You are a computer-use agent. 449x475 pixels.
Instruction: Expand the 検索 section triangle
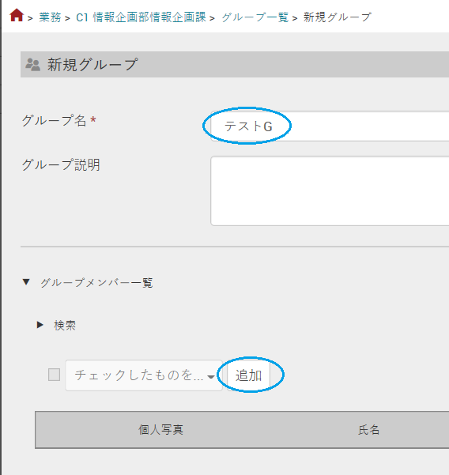point(40,325)
